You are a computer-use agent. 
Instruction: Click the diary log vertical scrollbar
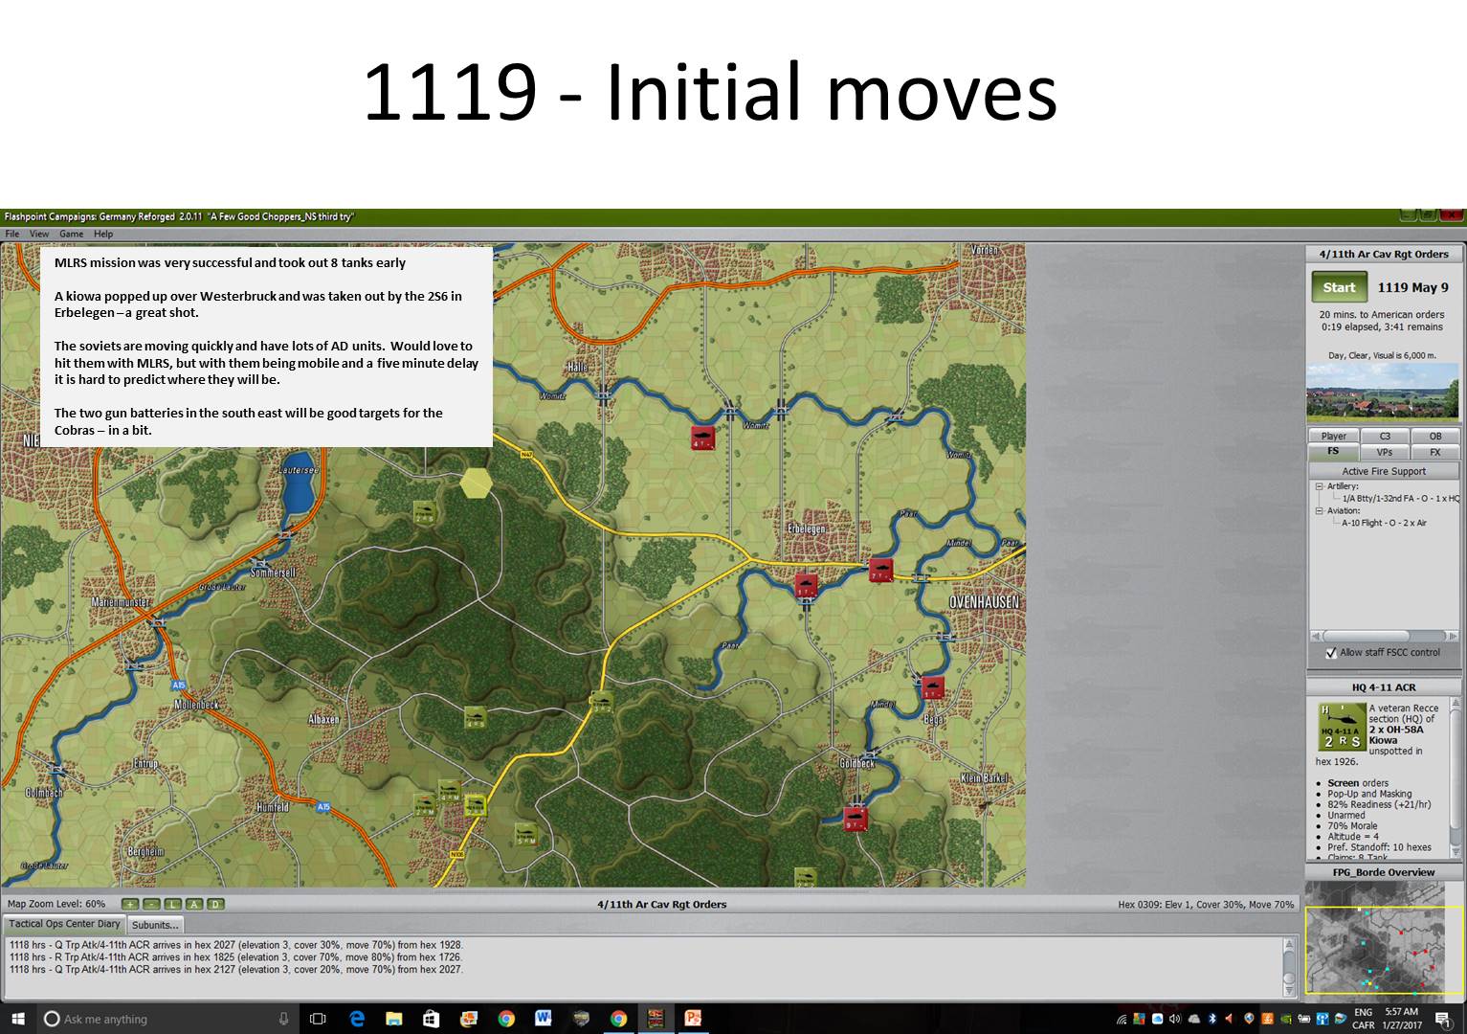(1290, 967)
